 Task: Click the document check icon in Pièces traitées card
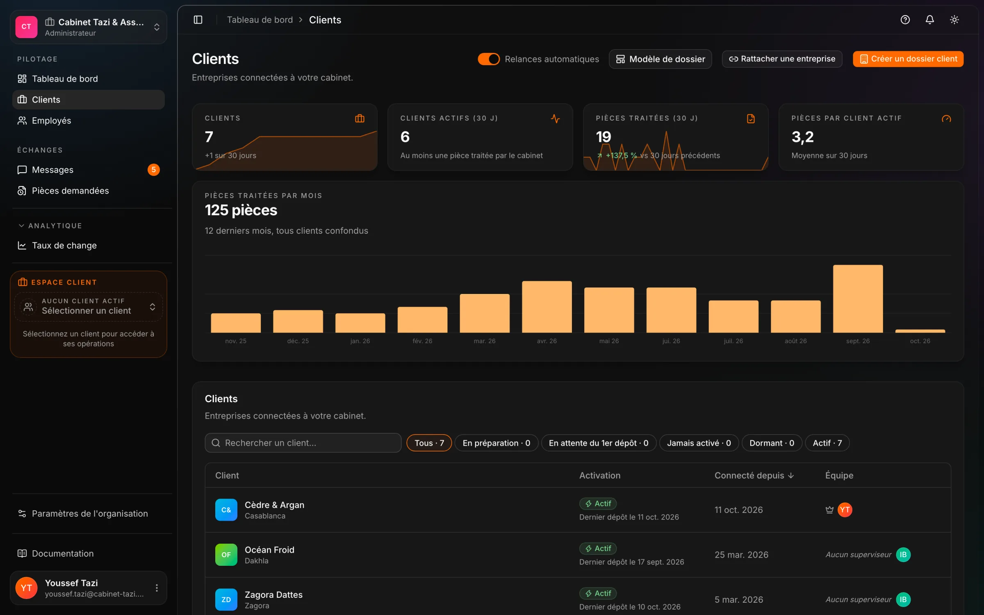click(751, 118)
